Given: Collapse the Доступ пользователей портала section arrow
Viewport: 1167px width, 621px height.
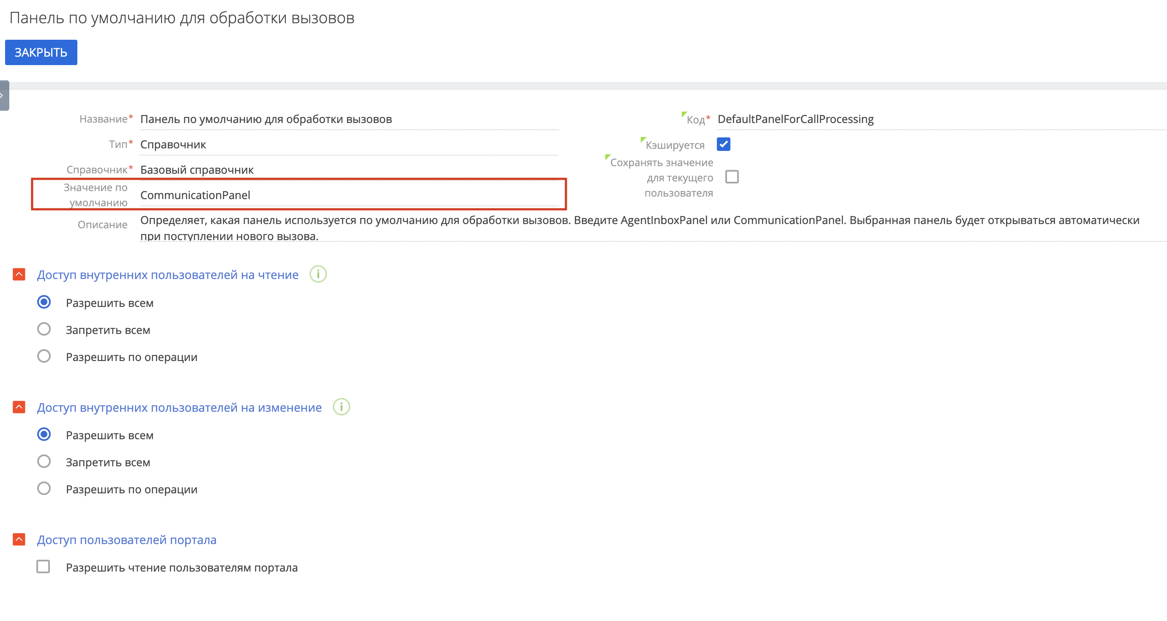Looking at the screenshot, I should pyautogui.click(x=19, y=539).
